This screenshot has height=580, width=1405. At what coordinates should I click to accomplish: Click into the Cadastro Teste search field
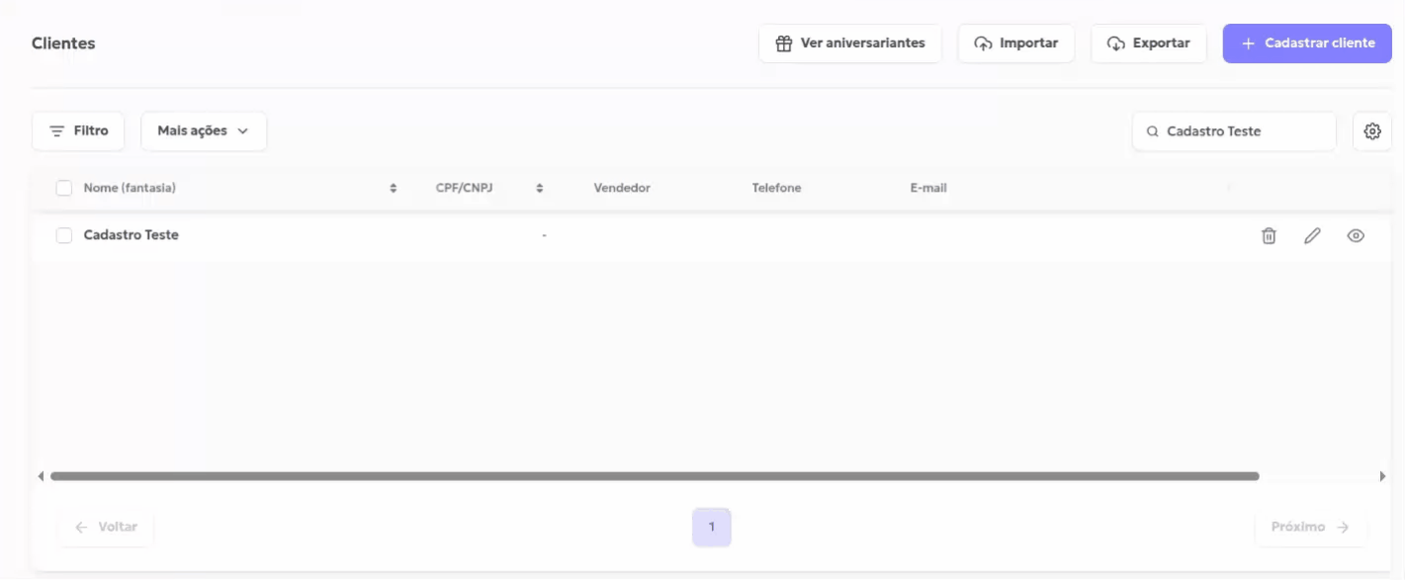1246,131
